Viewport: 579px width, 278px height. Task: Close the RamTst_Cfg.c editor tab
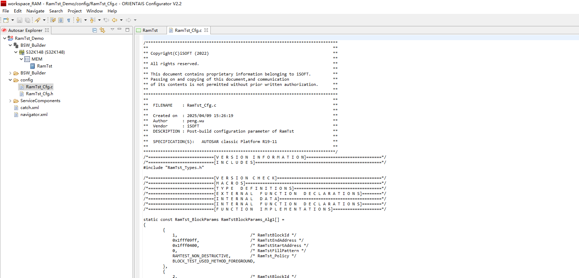(x=206, y=30)
